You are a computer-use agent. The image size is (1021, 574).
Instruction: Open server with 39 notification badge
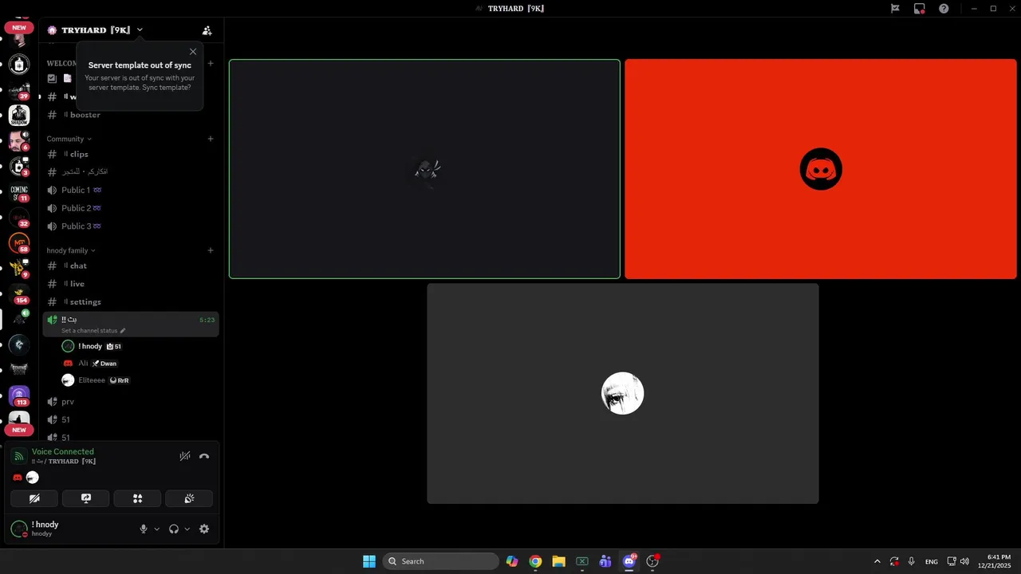click(x=19, y=90)
